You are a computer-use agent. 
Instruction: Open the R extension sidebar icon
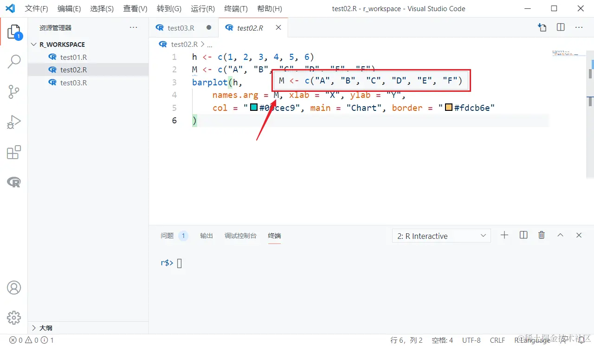click(14, 182)
